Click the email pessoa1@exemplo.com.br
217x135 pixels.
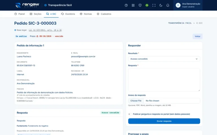coord(83,57)
